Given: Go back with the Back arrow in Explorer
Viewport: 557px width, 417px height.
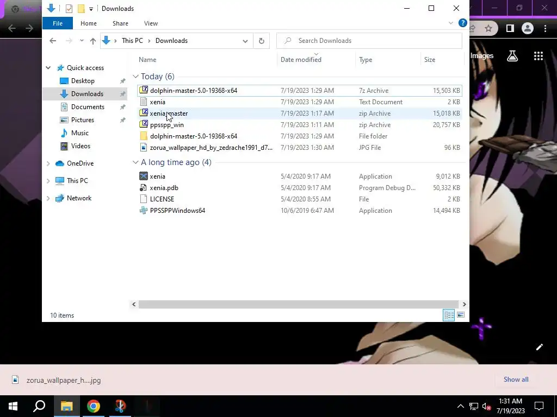Looking at the screenshot, I should tap(53, 41).
